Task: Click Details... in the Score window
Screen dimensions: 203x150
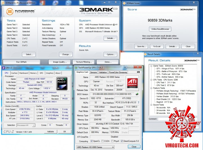Action: coord(173,46)
